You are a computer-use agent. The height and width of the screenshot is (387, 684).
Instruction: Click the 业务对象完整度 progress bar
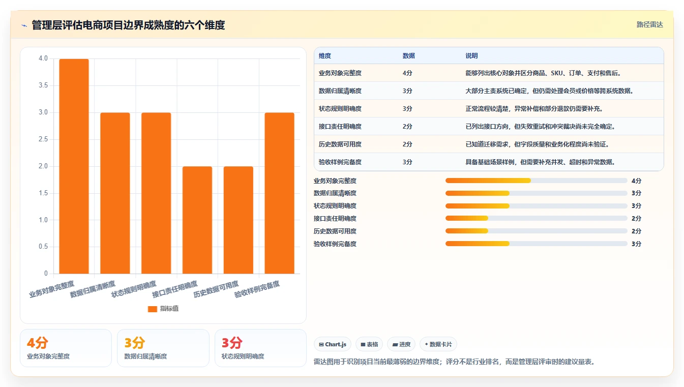pyautogui.click(x=537, y=181)
